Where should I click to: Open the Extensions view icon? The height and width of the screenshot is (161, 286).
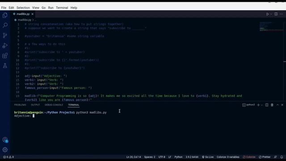(x=5, y=55)
